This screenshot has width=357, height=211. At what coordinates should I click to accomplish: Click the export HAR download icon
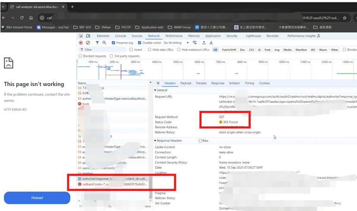pos(211,43)
